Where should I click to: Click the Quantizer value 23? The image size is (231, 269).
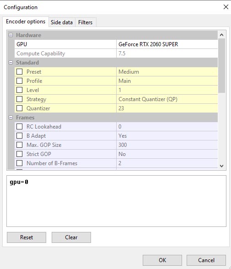[167, 108]
